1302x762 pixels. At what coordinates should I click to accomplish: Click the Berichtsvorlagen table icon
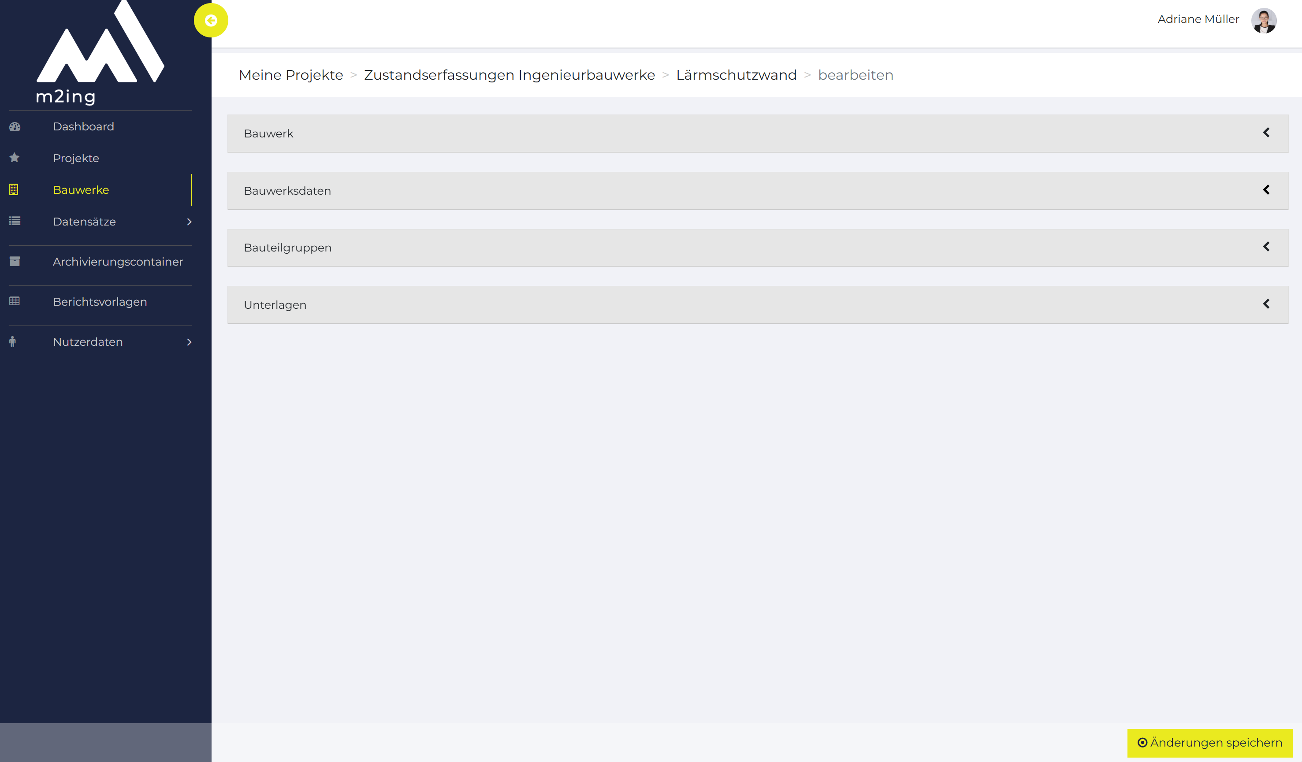pos(15,301)
